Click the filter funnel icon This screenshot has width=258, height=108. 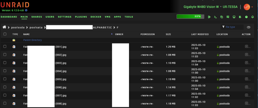pyautogui.click(x=223, y=27)
